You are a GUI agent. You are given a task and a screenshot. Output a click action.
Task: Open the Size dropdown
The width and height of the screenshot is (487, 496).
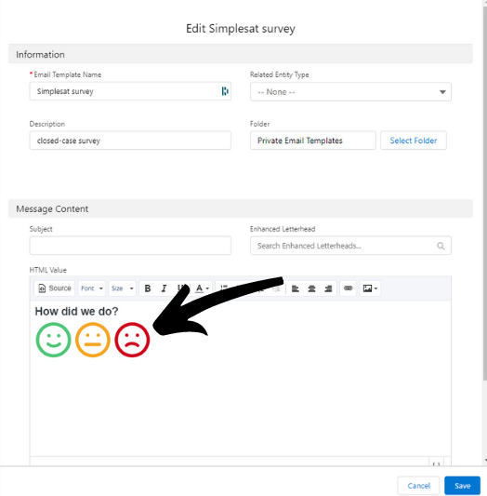pos(123,288)
